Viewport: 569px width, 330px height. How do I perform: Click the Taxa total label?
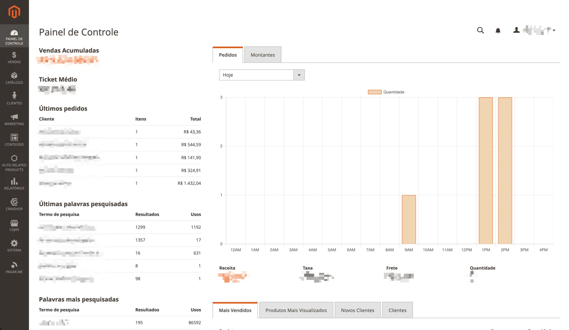[308, 268]
